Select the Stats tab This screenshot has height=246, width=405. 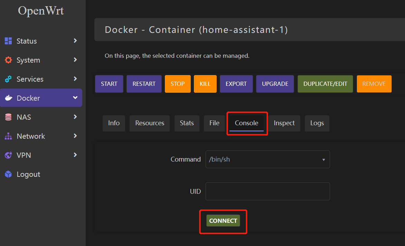click(187, 123)
